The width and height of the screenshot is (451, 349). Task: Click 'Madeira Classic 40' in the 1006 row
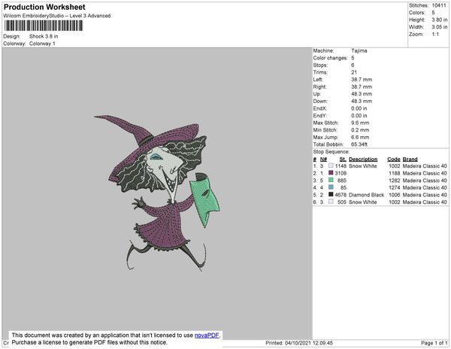click(x=425, y=195)
